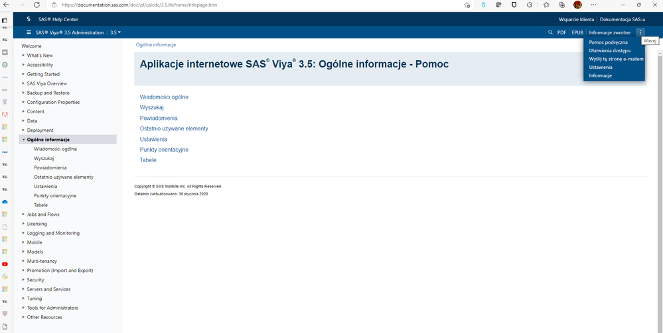Open the browser Favorites list icon

(x=546, y=5)
